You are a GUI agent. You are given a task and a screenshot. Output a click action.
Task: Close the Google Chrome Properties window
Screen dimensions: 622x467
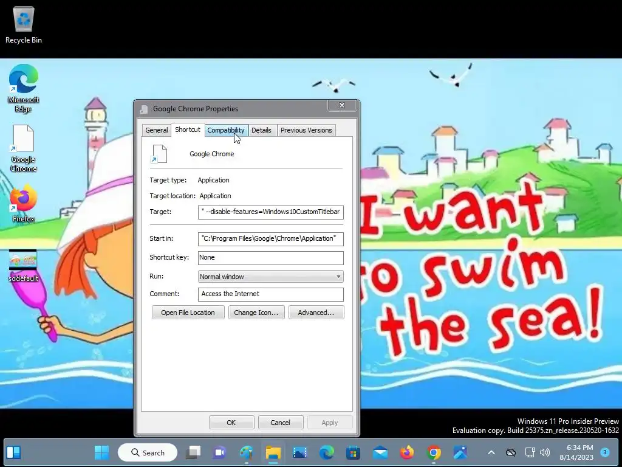point(342,105)
